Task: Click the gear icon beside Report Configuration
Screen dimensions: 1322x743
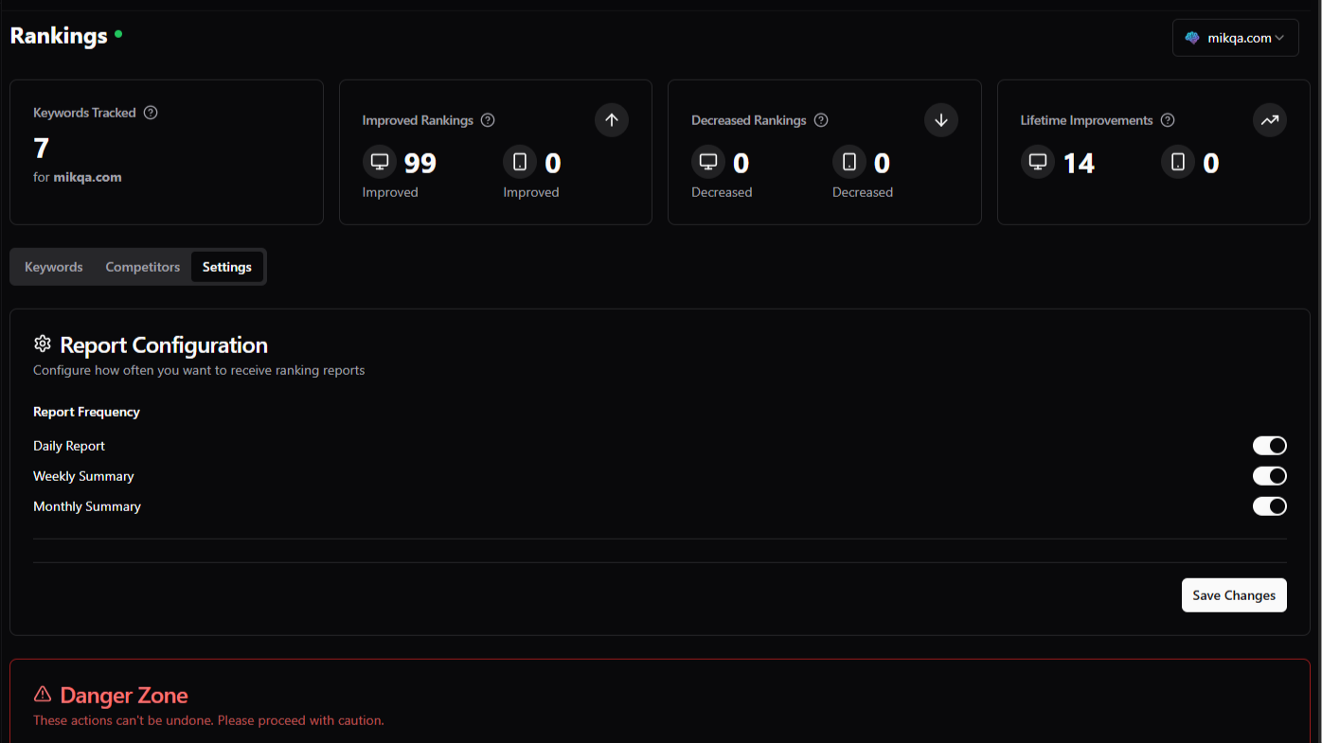Action: point(43,344)
